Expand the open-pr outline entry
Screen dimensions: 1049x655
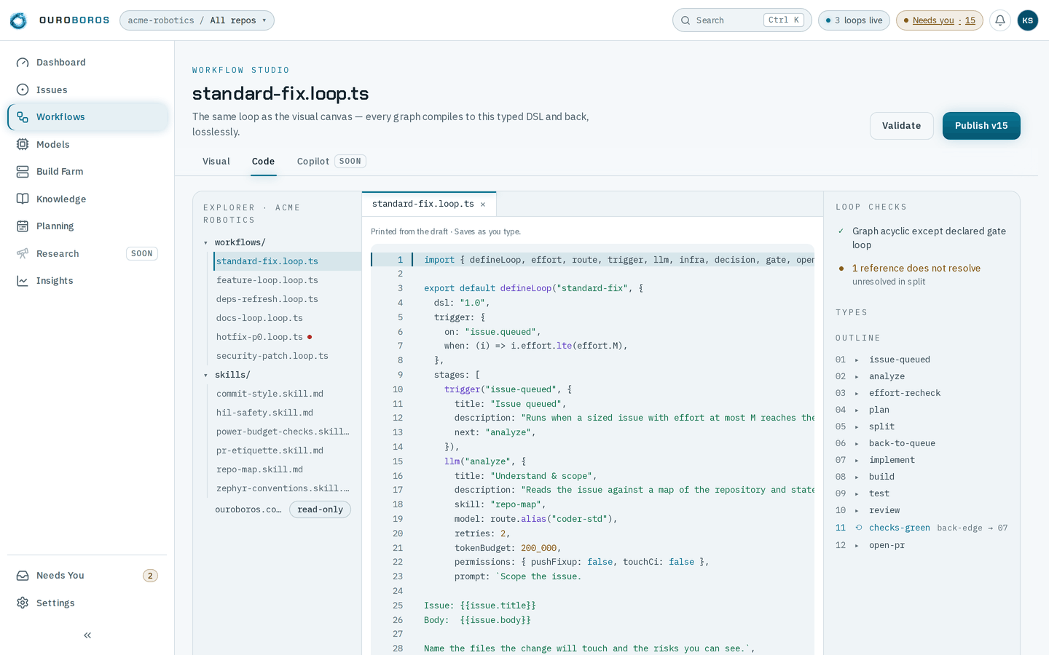point(857,546)
